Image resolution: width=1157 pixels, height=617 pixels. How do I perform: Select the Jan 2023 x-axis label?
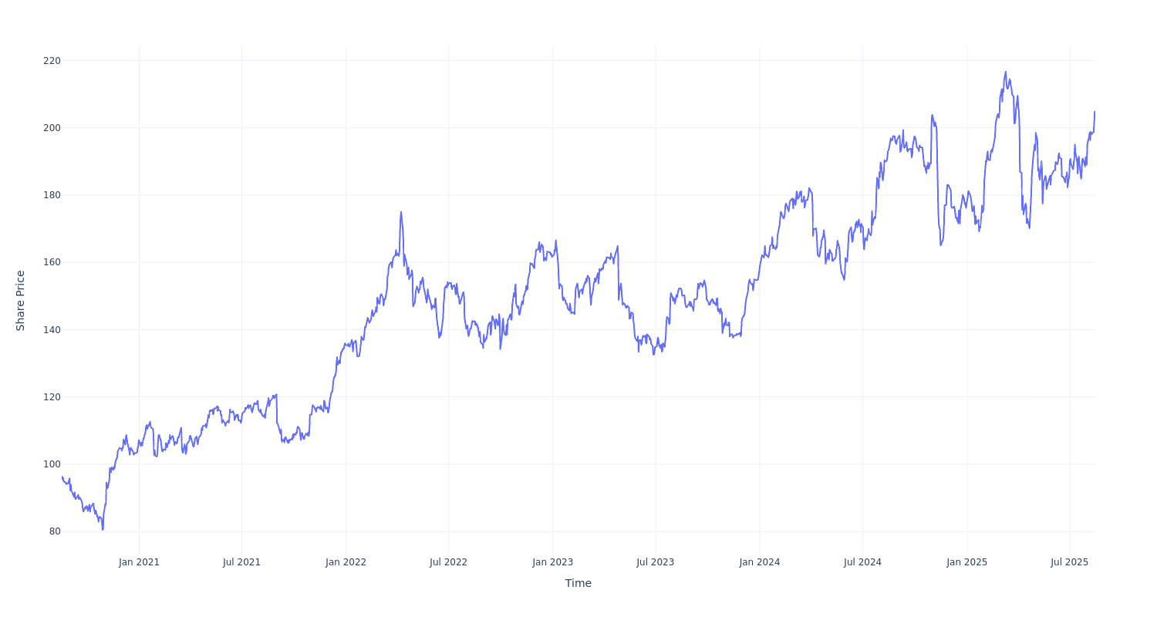point(552,562)
